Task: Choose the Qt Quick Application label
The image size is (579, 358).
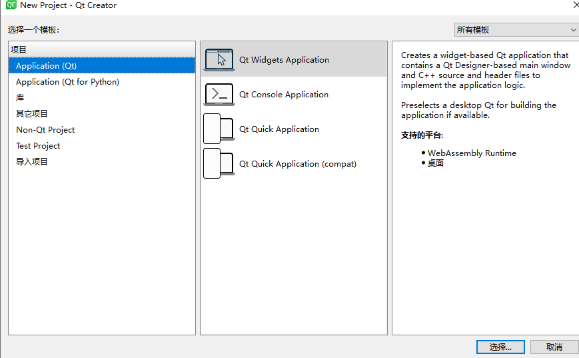Action: click(279, 129)
